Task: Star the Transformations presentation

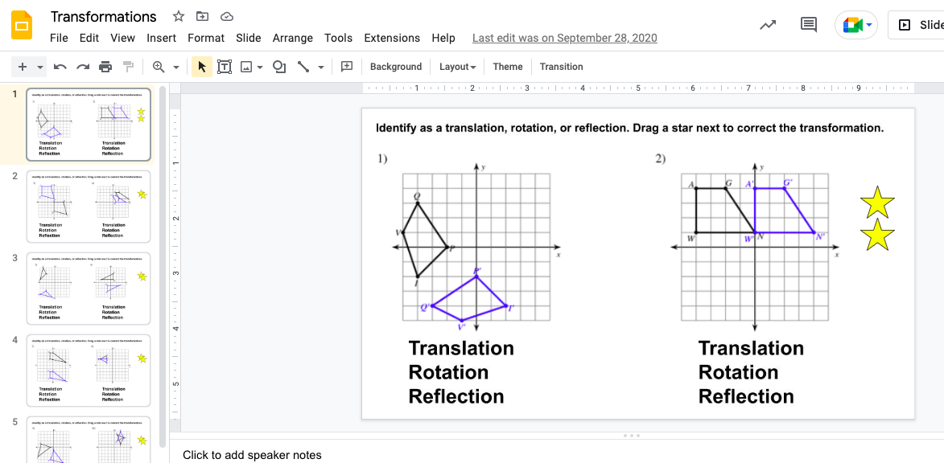Action: click(178, 15)
